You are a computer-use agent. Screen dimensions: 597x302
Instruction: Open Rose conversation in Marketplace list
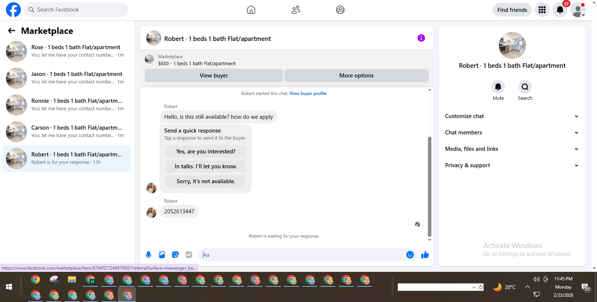[x=67, y=51]
